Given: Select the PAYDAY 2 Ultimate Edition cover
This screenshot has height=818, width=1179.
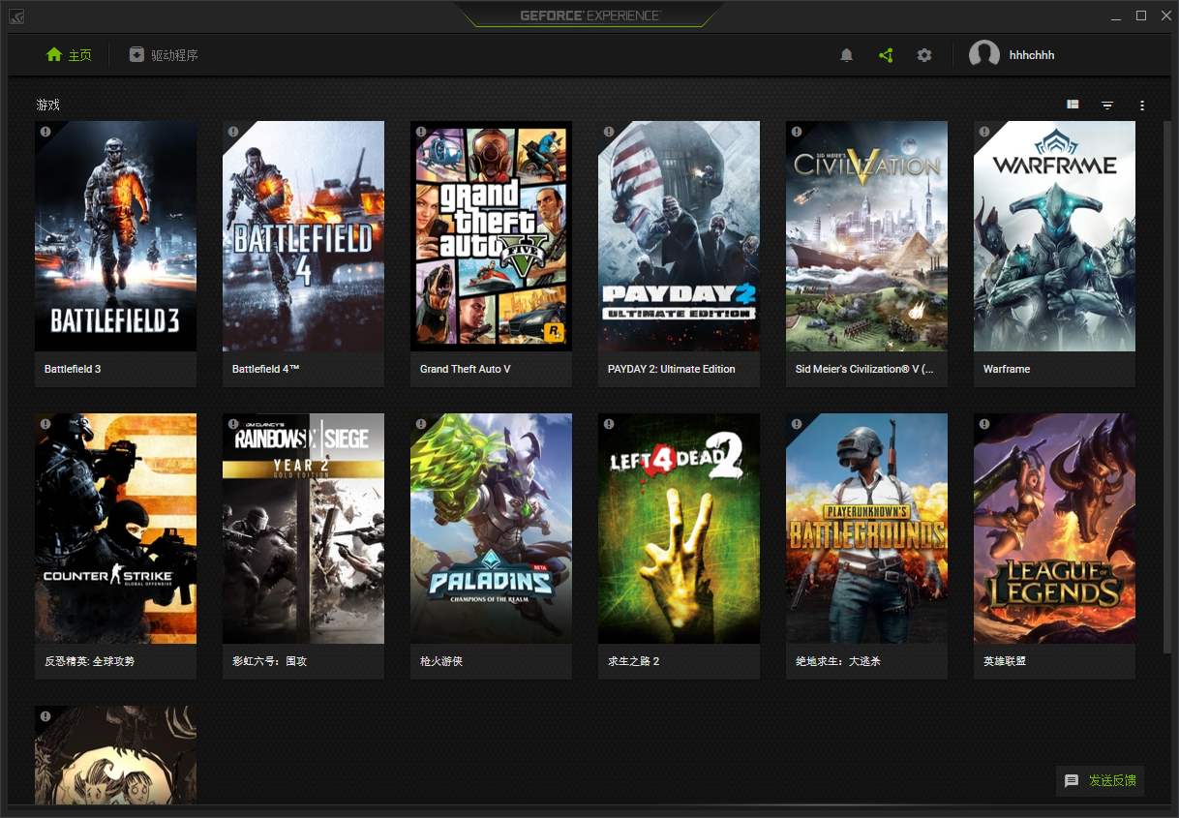Looking at the screenshot, I should coord(679,236).
